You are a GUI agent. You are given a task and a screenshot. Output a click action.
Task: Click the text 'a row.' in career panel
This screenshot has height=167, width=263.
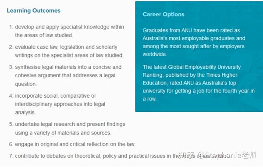[149, 99]
